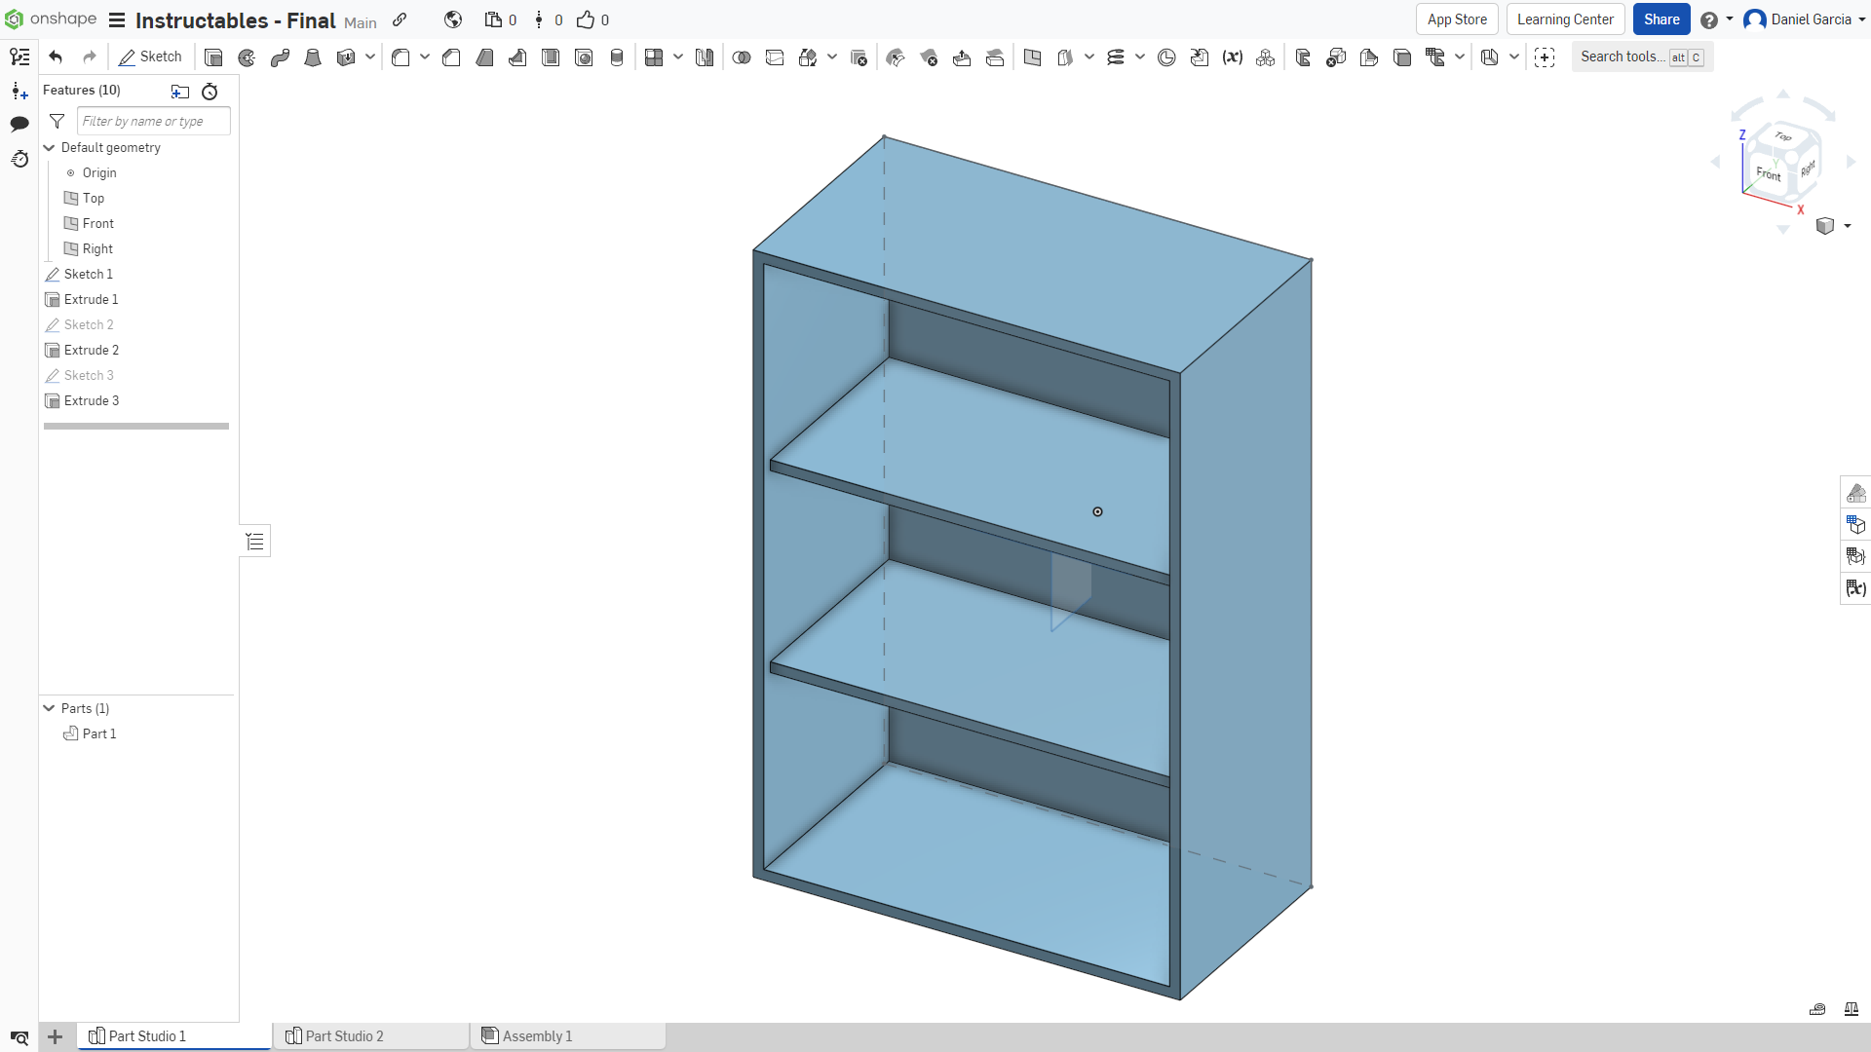Select the Mirror tool
The width and height of the screenshot is (1871, 1052).
pyautogui.click(x=705, y=56)
